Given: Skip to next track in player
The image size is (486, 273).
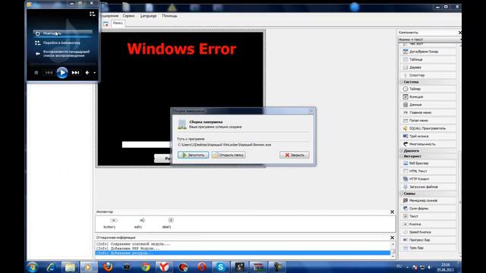Looking at the screenshot, I should click(x=75, y=73).
